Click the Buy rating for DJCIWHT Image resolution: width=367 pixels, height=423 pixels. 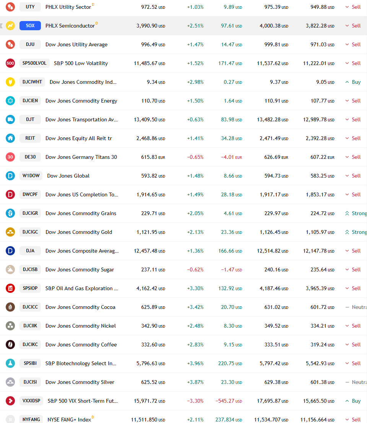pos(353,82)
